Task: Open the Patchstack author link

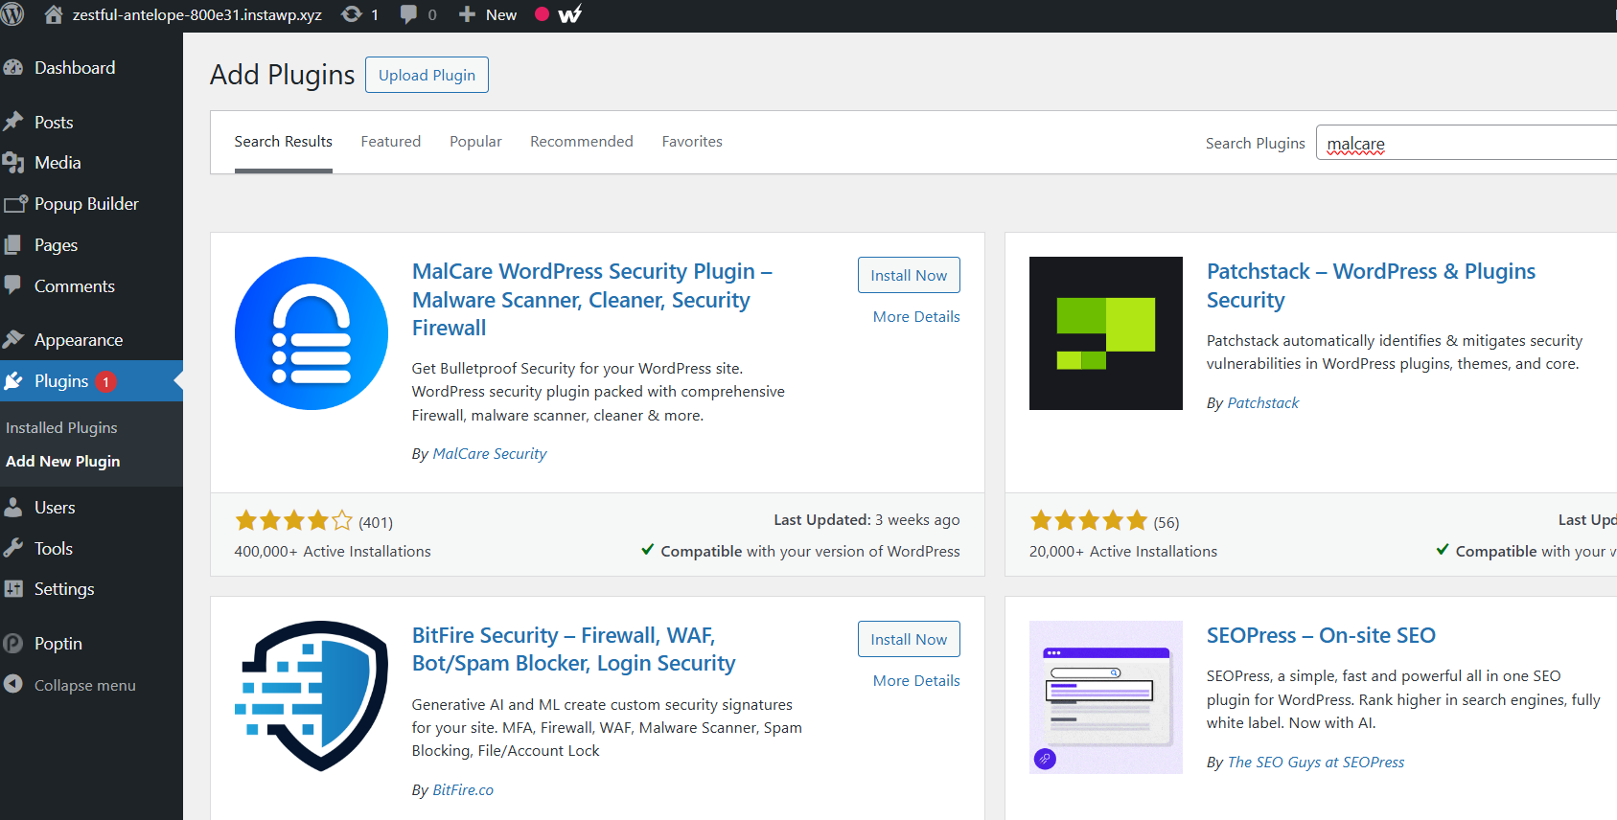Action: click(1263, 403)
